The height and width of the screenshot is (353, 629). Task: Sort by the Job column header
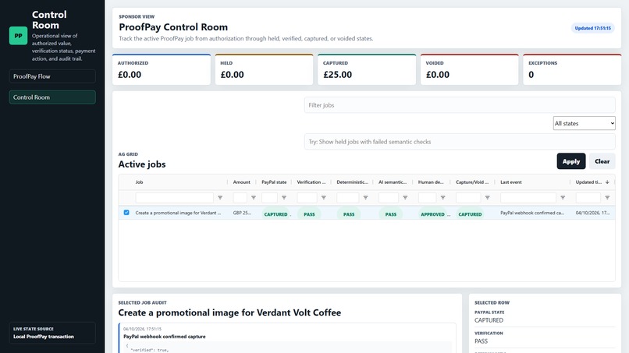click(x=139, y=182)
